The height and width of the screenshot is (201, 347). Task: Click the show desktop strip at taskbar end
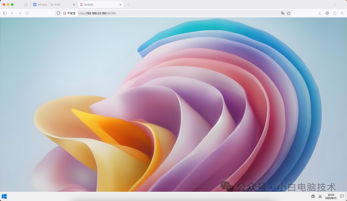coord(346,197)
